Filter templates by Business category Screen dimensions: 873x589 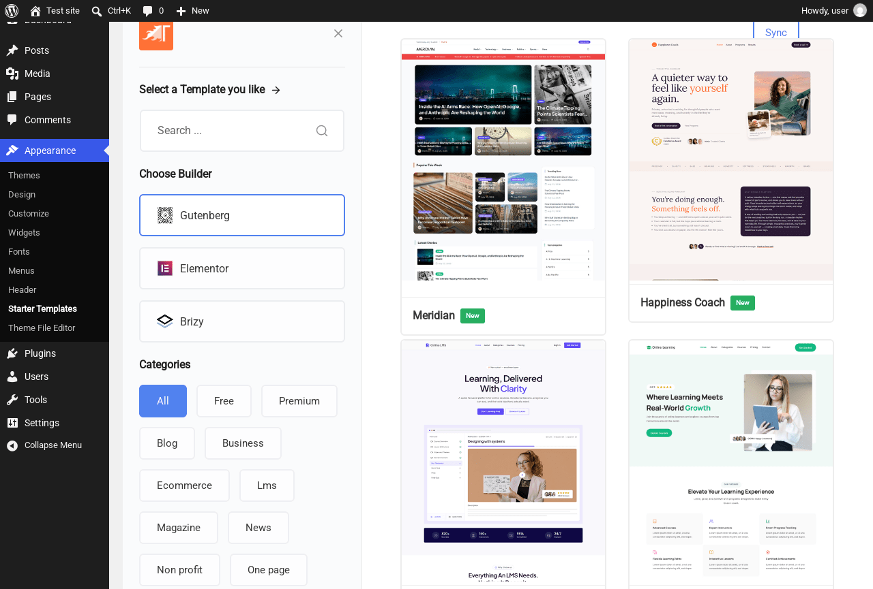click(243, 443)
